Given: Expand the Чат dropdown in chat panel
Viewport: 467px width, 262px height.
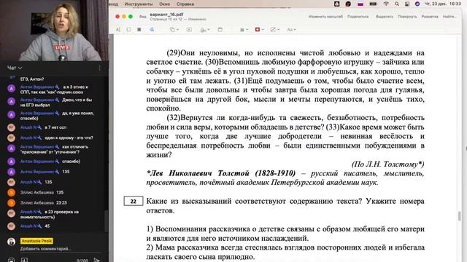Looking at the screenshot, I should (15, 68).
